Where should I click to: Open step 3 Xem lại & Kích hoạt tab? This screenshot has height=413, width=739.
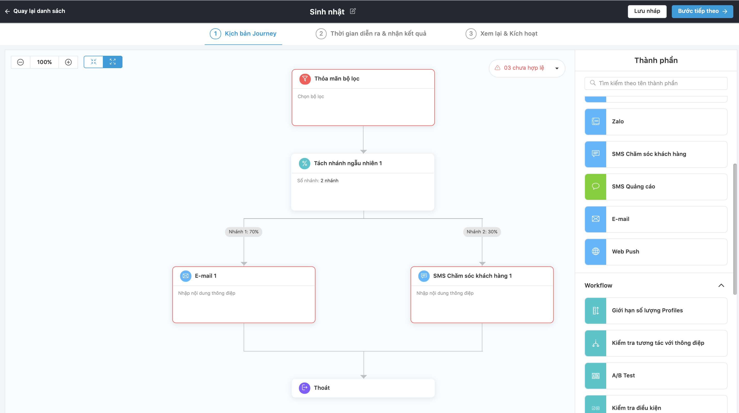coord(502,34)
